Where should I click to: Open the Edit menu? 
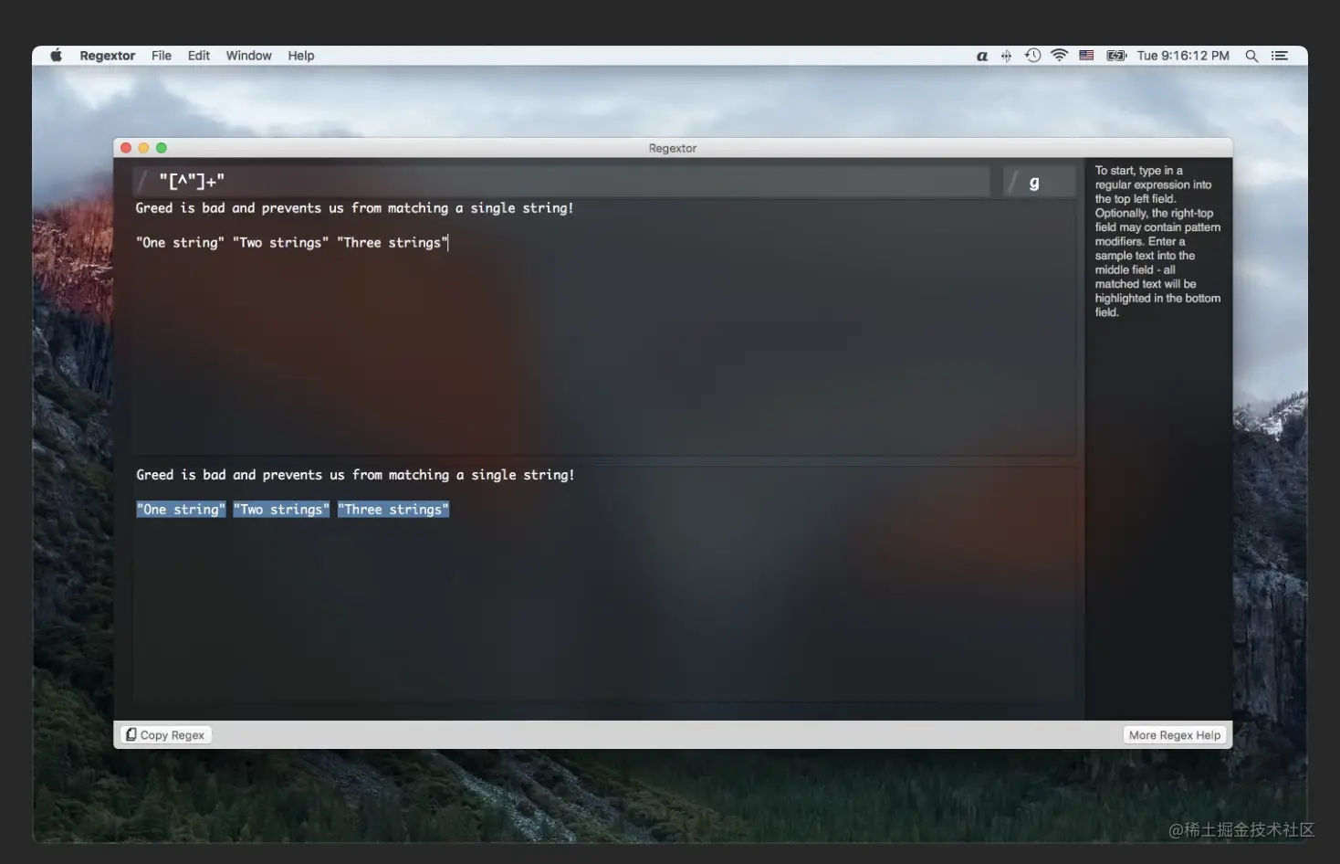(x=199, y=56)
